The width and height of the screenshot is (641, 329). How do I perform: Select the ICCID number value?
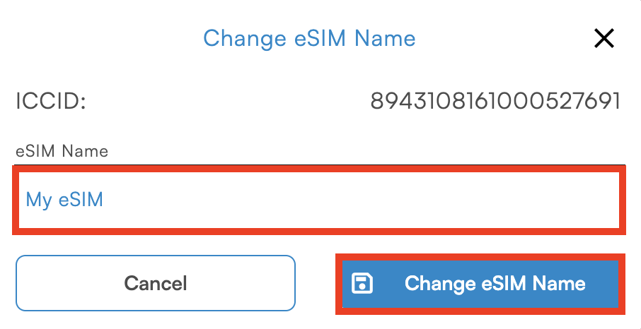pyautogui.click(x=495, y=101)
